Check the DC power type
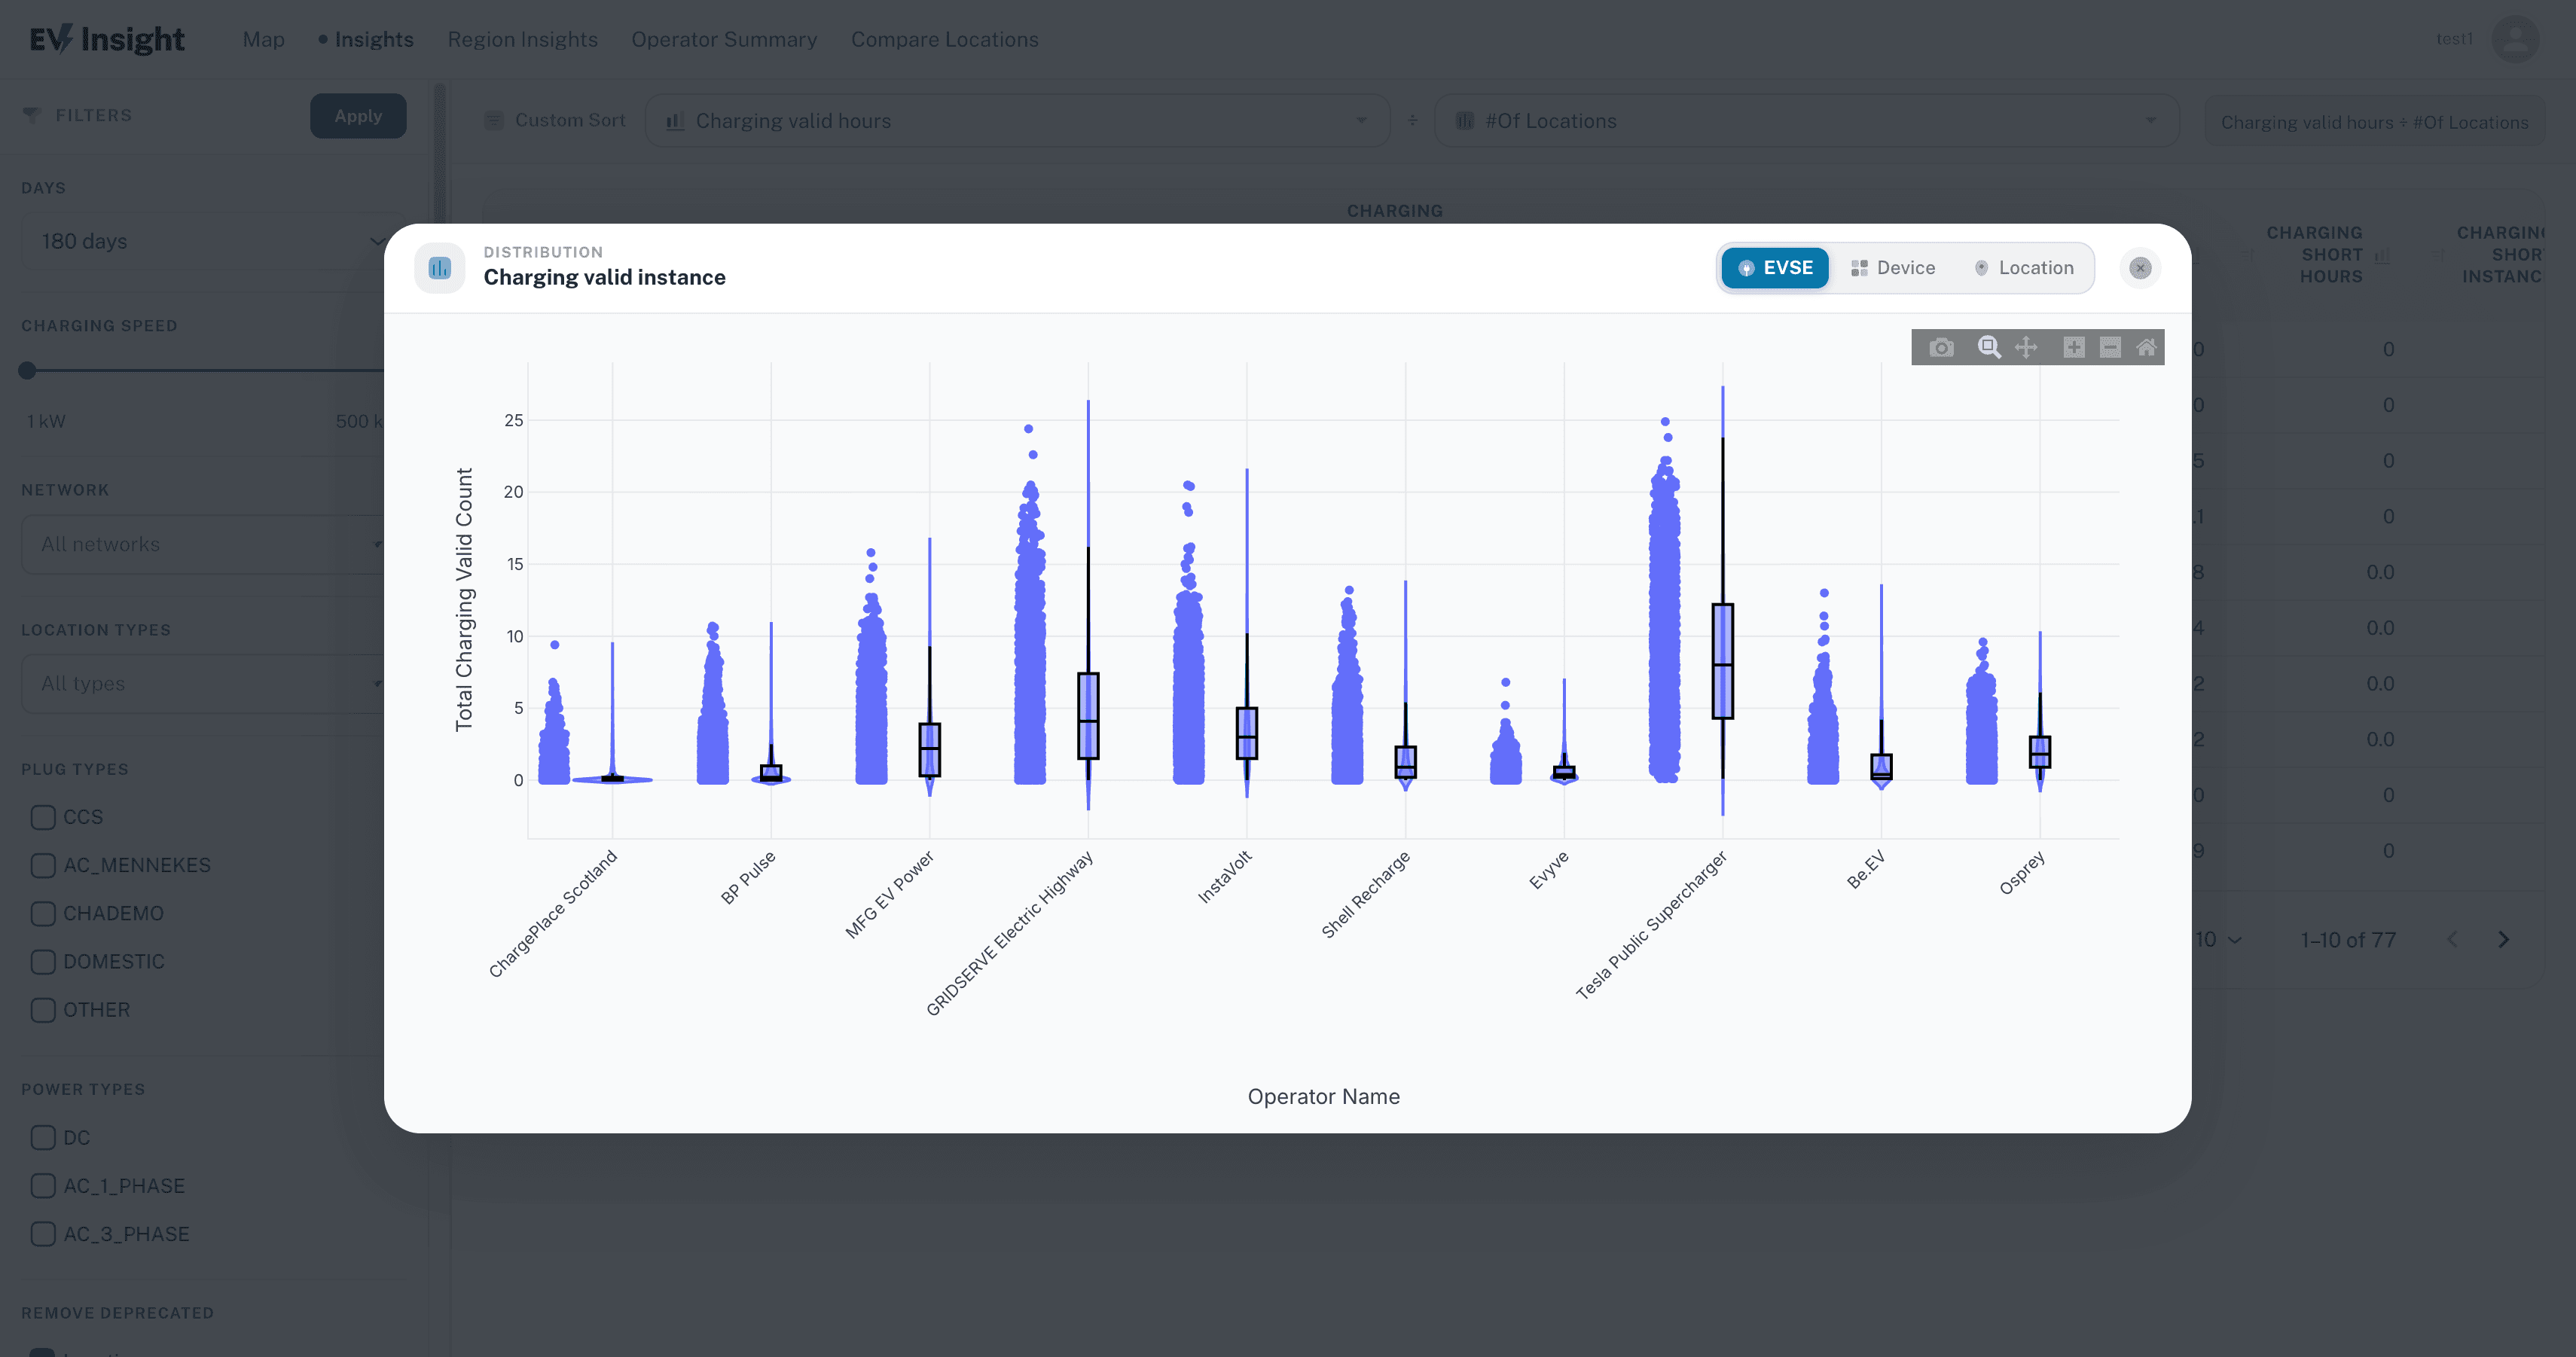The image size is (2576, 1357). (43, 1138)
